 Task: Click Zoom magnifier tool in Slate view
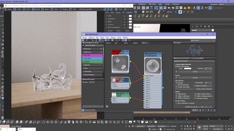click(203, 110)
